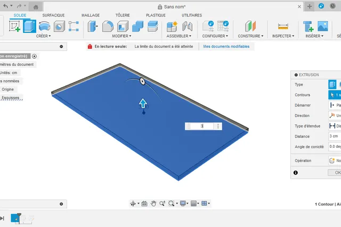This screenshot has width=341, height=227.
Task: Open the Measure tool
Action: coord(283,27)
